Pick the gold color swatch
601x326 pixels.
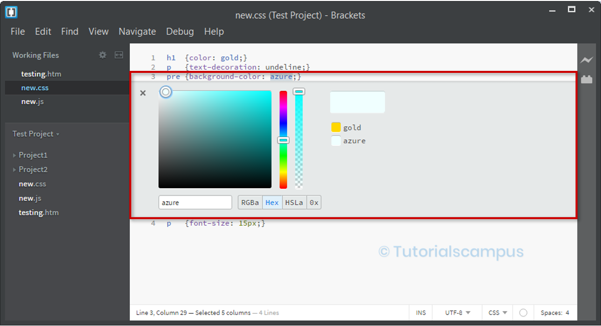click(336, 127)
